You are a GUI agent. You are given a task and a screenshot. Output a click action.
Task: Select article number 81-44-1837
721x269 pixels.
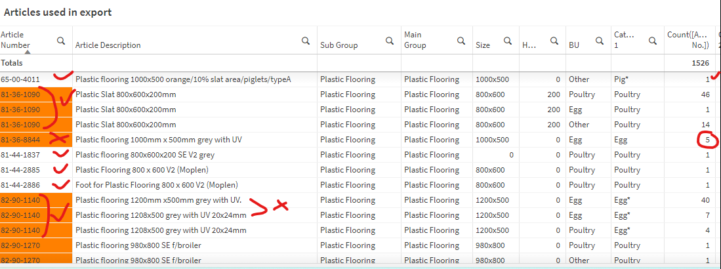click(x=23, y=155)
